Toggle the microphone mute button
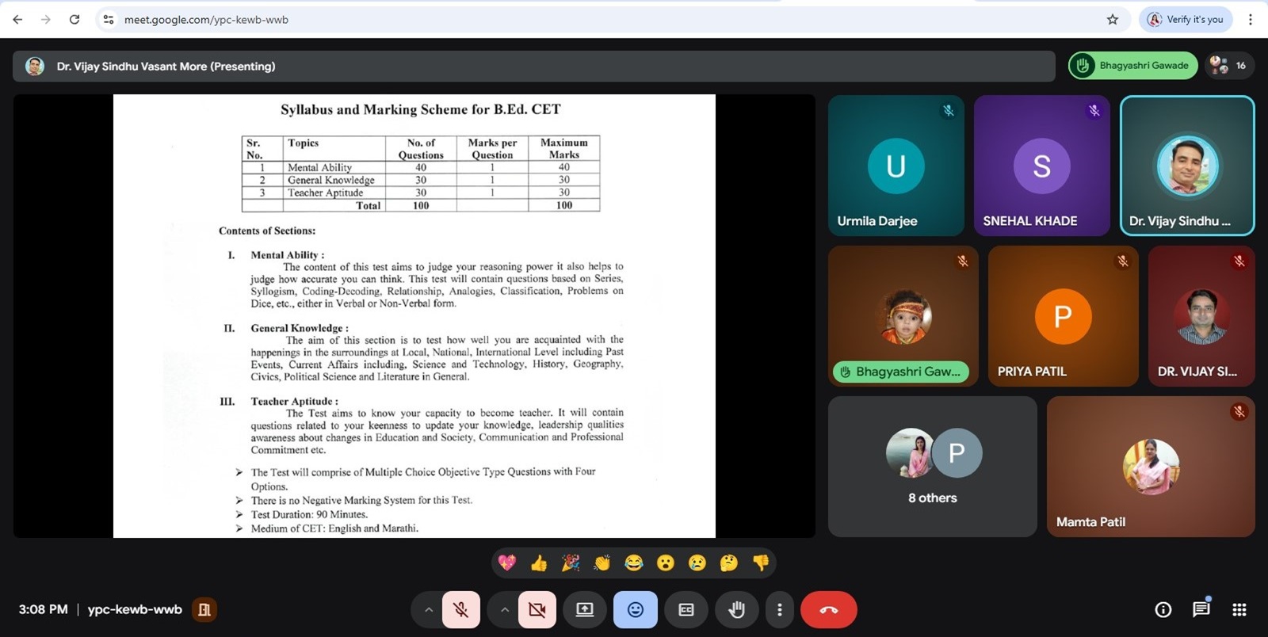 point(460,609)
